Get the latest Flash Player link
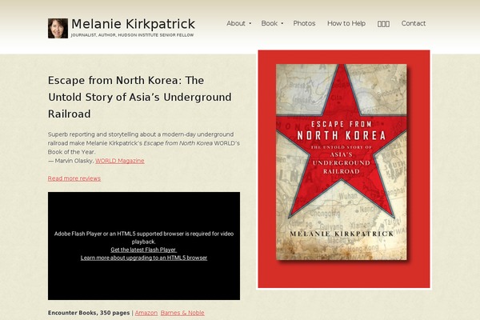Viewport: 480px width, 320px height. [143, 250]
